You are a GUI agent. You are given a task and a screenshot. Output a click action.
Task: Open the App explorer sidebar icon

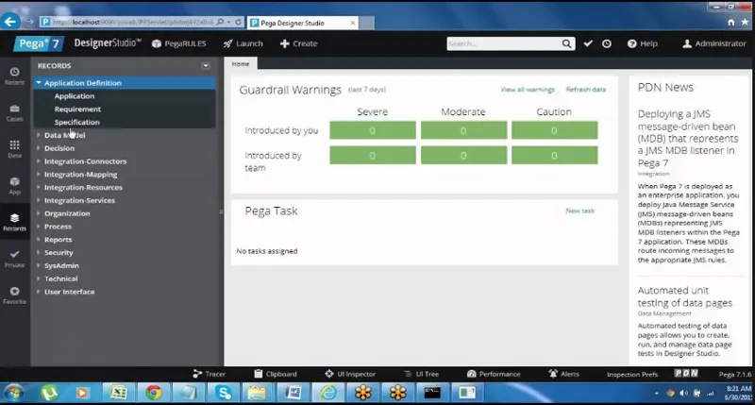coord(14,185)
